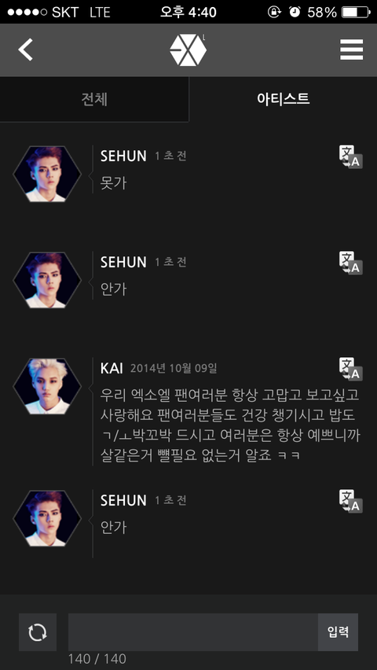Image resolution: width=377 pixels, height=670 pixels.
Task: Translate Kai's long message
Action: 350,369
